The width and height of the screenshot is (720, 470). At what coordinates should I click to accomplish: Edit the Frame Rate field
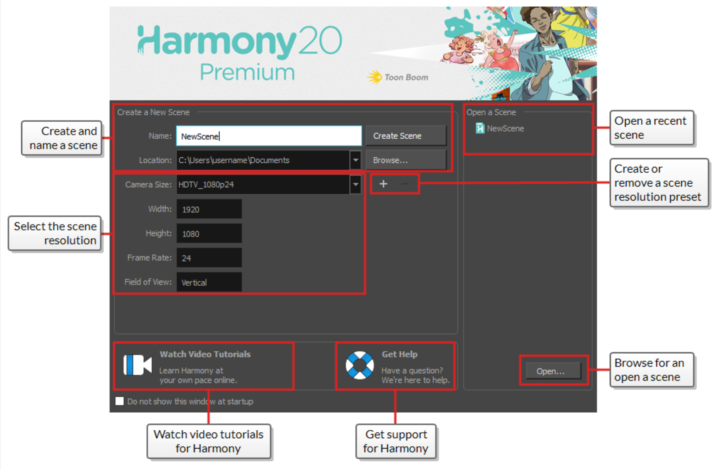coord(209,258)
